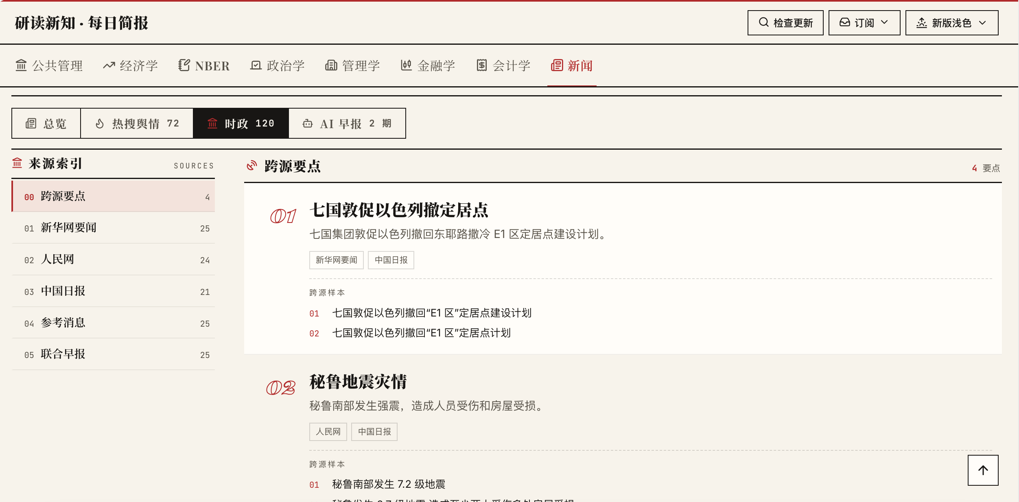This screenshot has height=502, width=1019.
Task: Click the theme icon beside 新版浅色
Action: pos(922,23)
